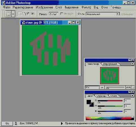Screen dimensions: 136x127
Task: Click the B value input field
Action: 127,111
